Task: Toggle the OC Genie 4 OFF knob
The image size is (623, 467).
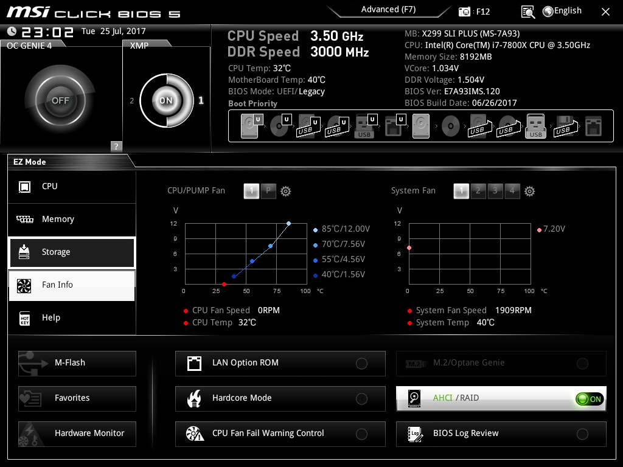Action: tap(60, 100)
